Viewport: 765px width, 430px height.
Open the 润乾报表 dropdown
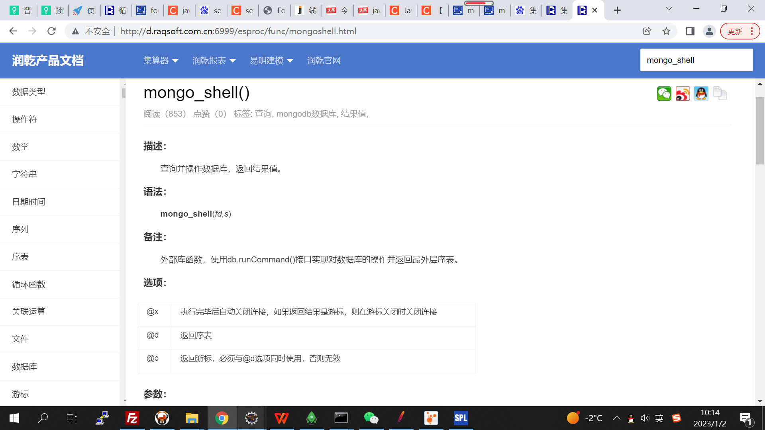coord(214,60)
